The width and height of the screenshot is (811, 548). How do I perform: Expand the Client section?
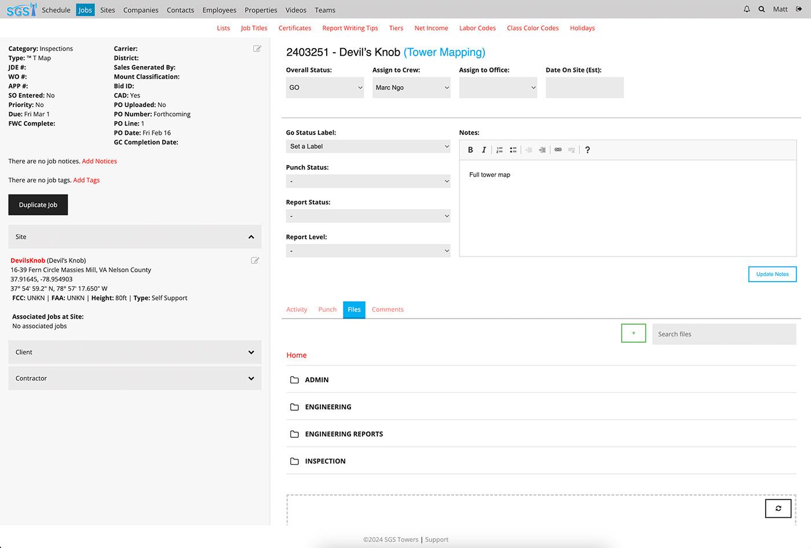pos(251,352)
